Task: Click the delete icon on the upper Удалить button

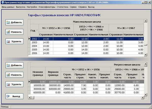Action: click(x=8, y=41)
